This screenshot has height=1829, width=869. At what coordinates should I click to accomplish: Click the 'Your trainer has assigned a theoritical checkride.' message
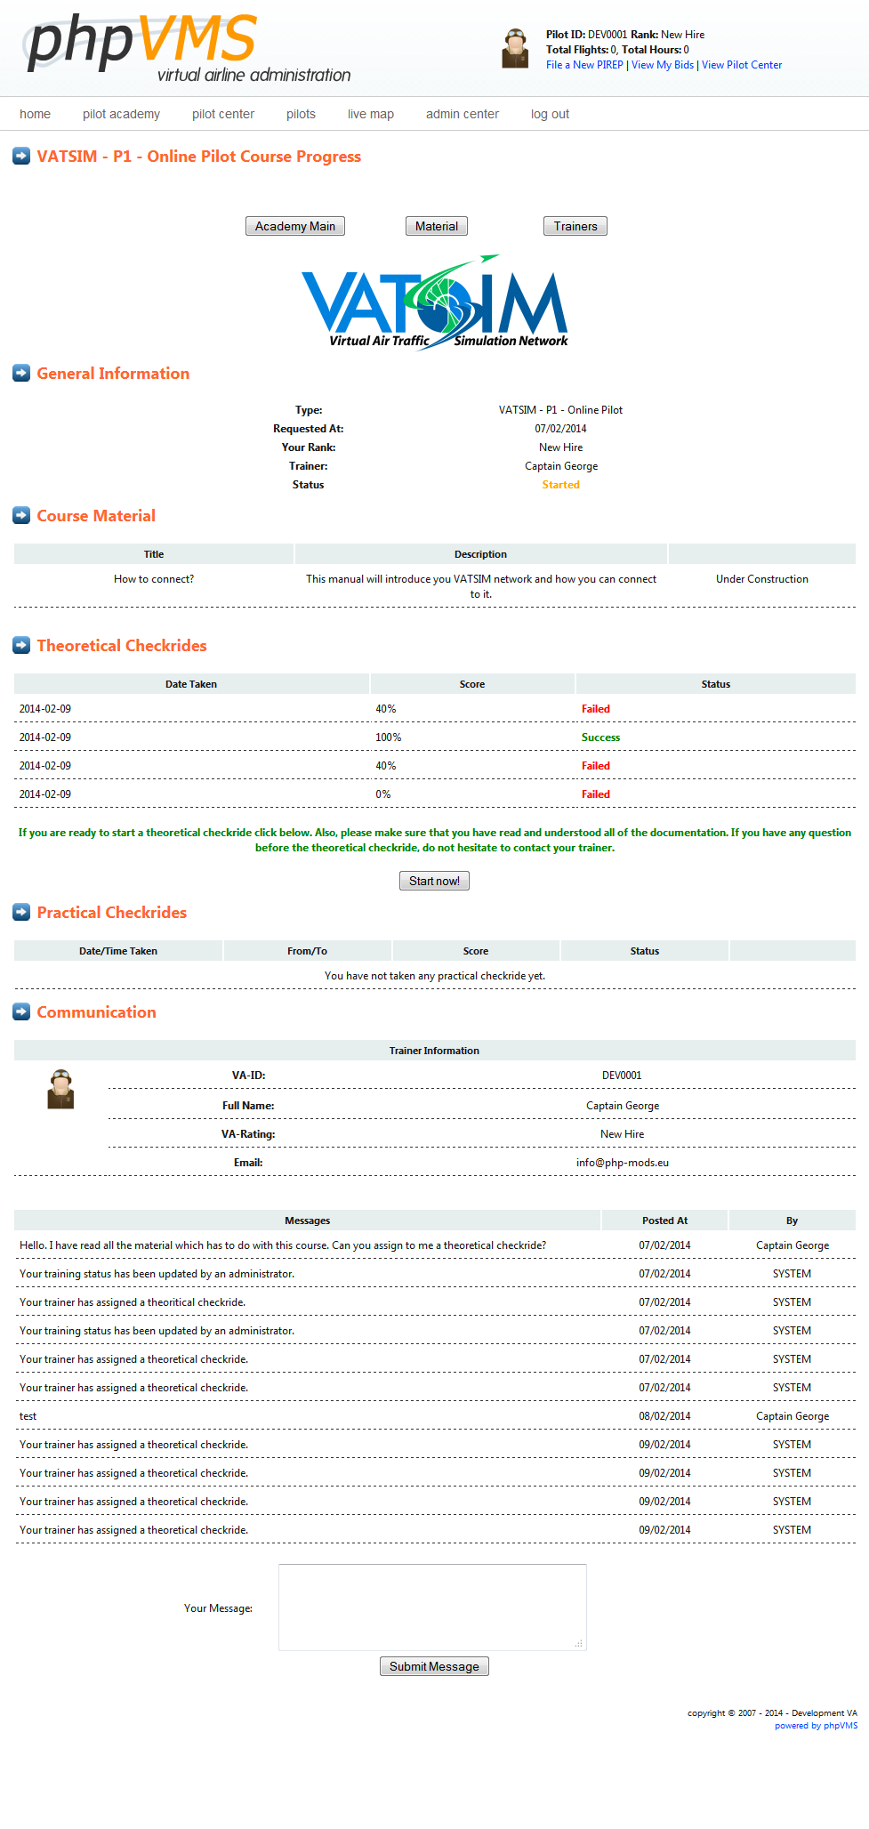click(133, 1302)
